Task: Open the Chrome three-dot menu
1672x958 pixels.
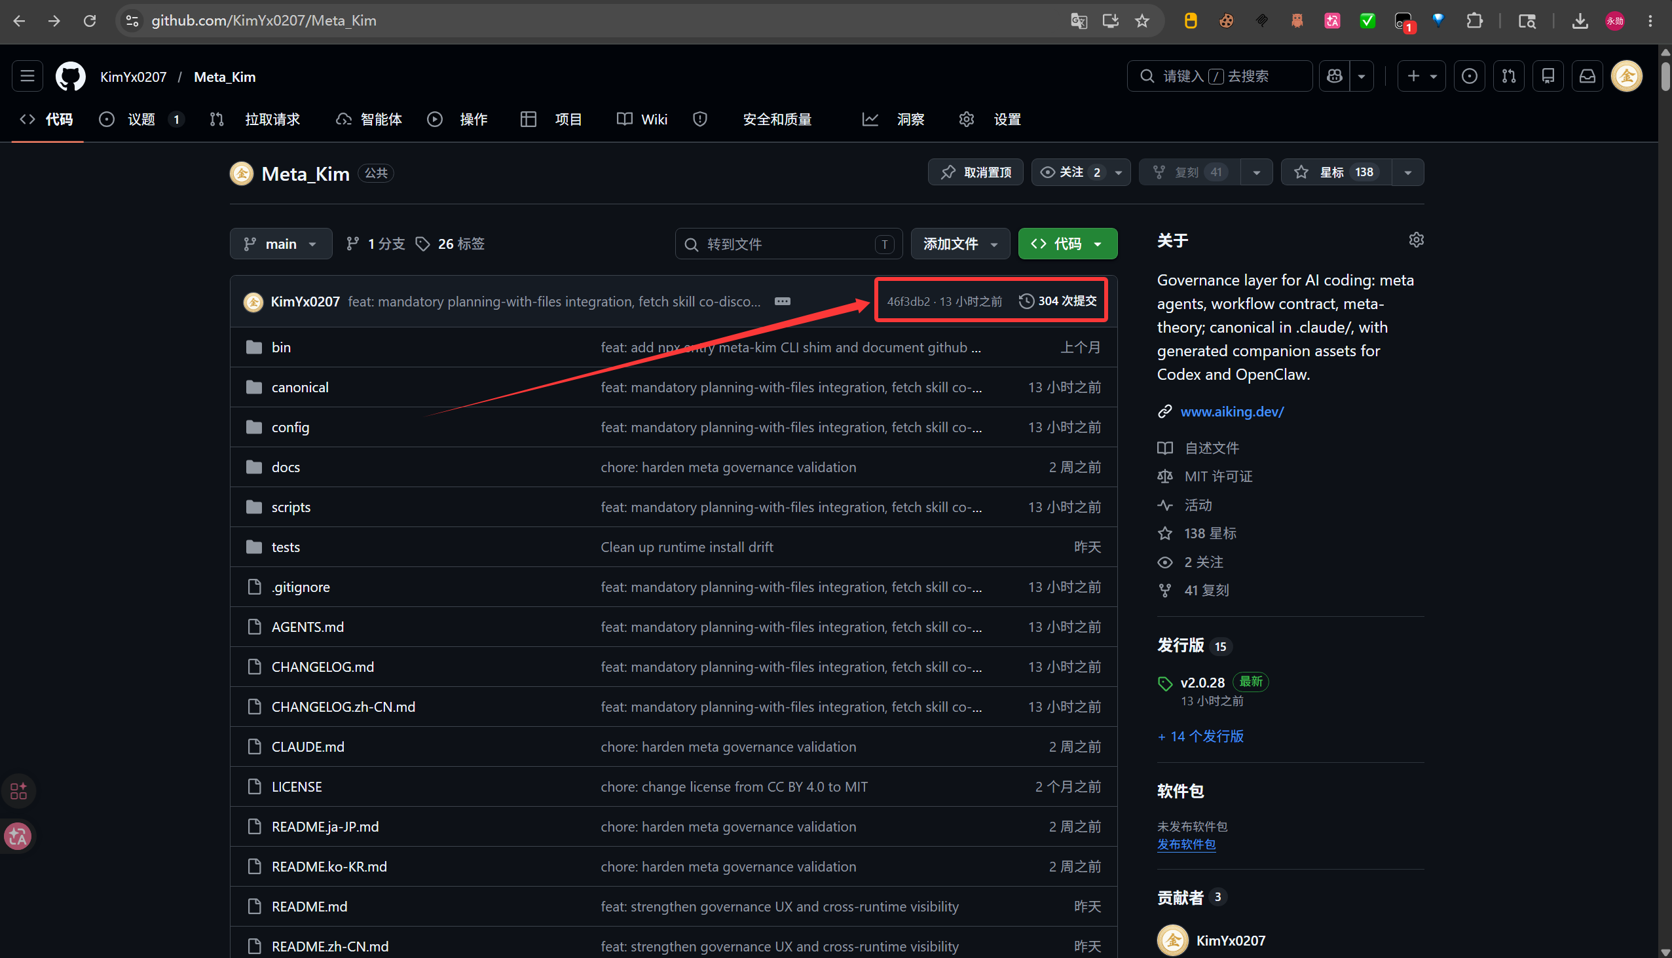Action: coord(1650,21)
